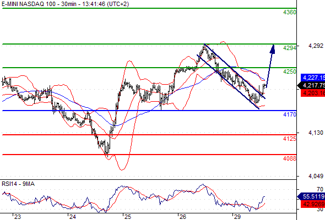The height and width of the screenshot is (220, 325).
Task: Click the RSI value tag 55.5119
Action: [311, 196]
